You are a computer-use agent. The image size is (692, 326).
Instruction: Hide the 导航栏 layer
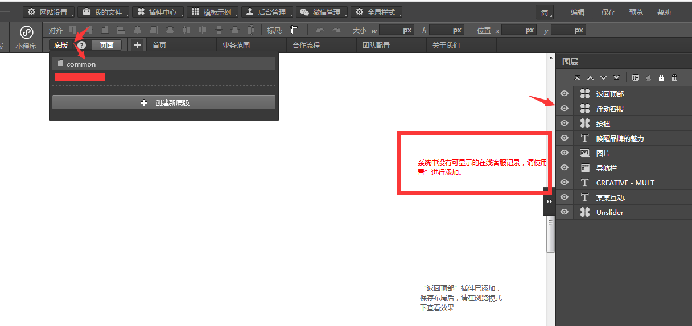pyautogui.click(x=565, y=168)
